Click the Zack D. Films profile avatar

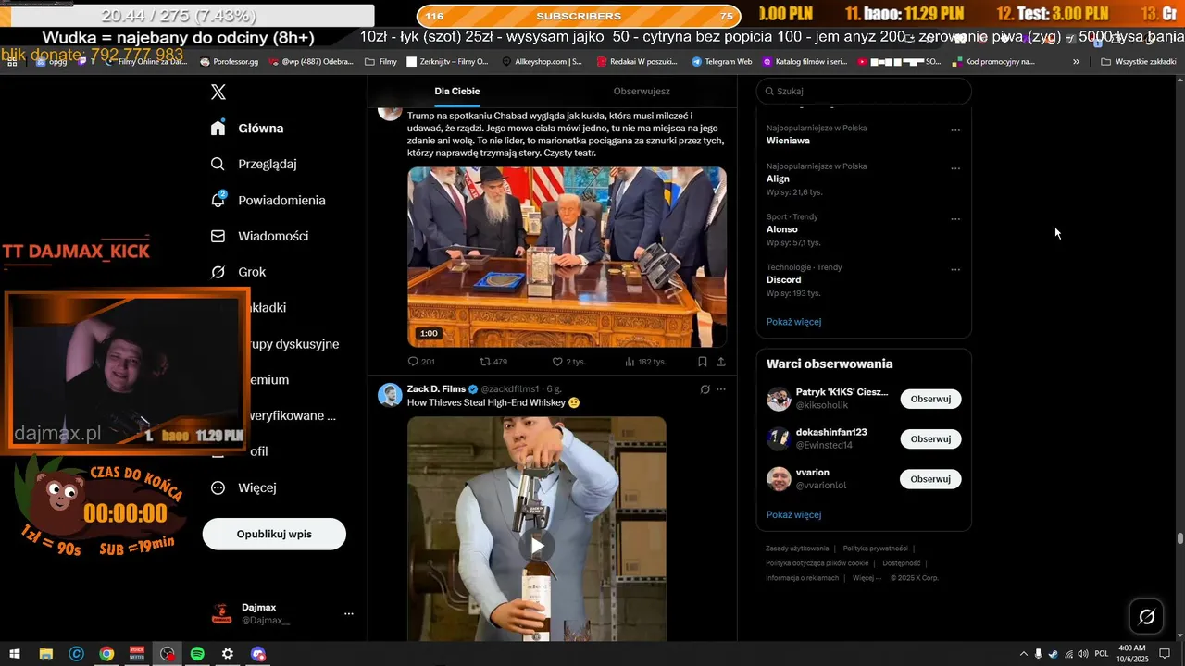pos(390,395)
